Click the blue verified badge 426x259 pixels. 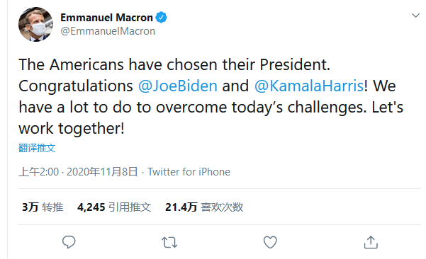click(x=161, y=18)
